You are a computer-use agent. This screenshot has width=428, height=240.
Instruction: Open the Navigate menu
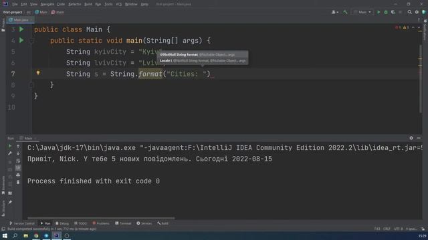click(x=47, y=4)
